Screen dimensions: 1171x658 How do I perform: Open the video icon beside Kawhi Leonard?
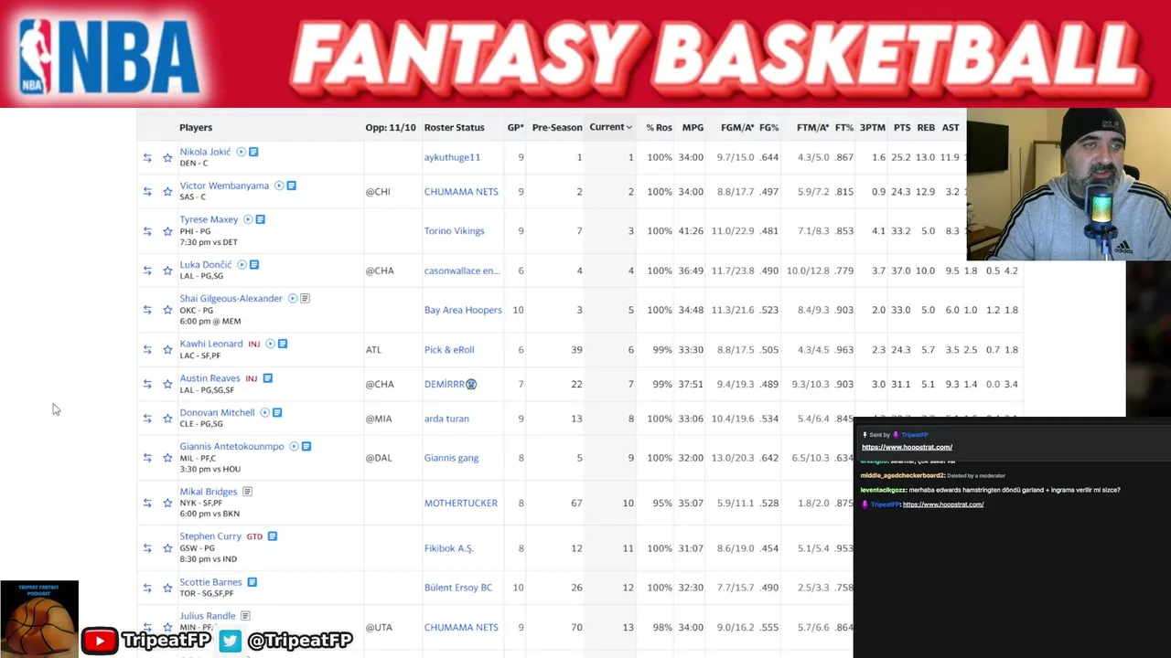pyautogui.click(x=270, y=344)
